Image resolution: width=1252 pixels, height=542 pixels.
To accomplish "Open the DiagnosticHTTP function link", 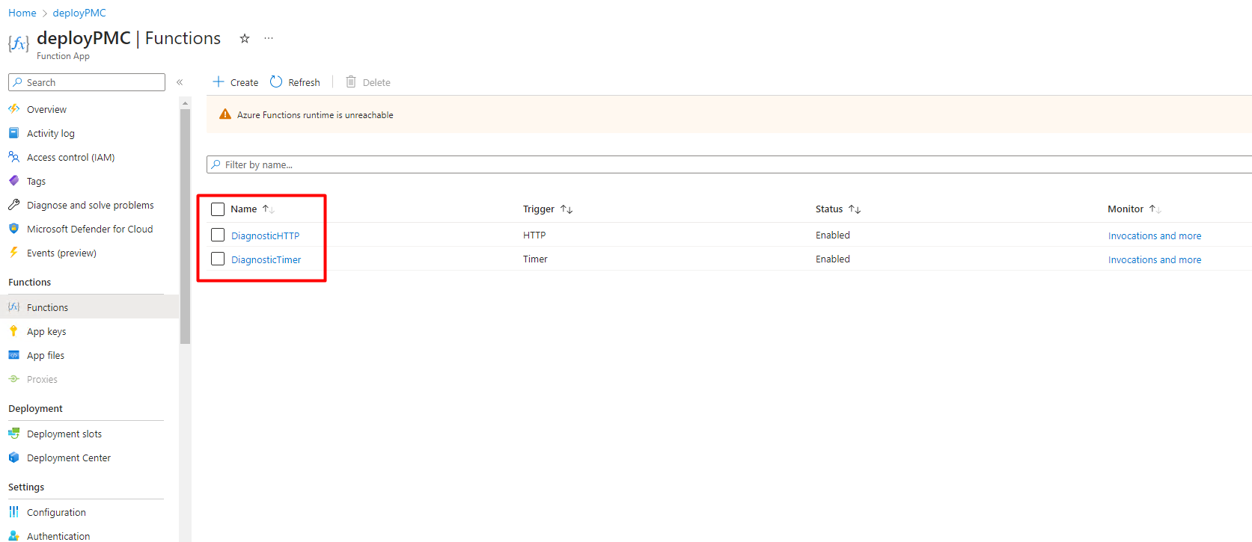I will click(265, 235).
